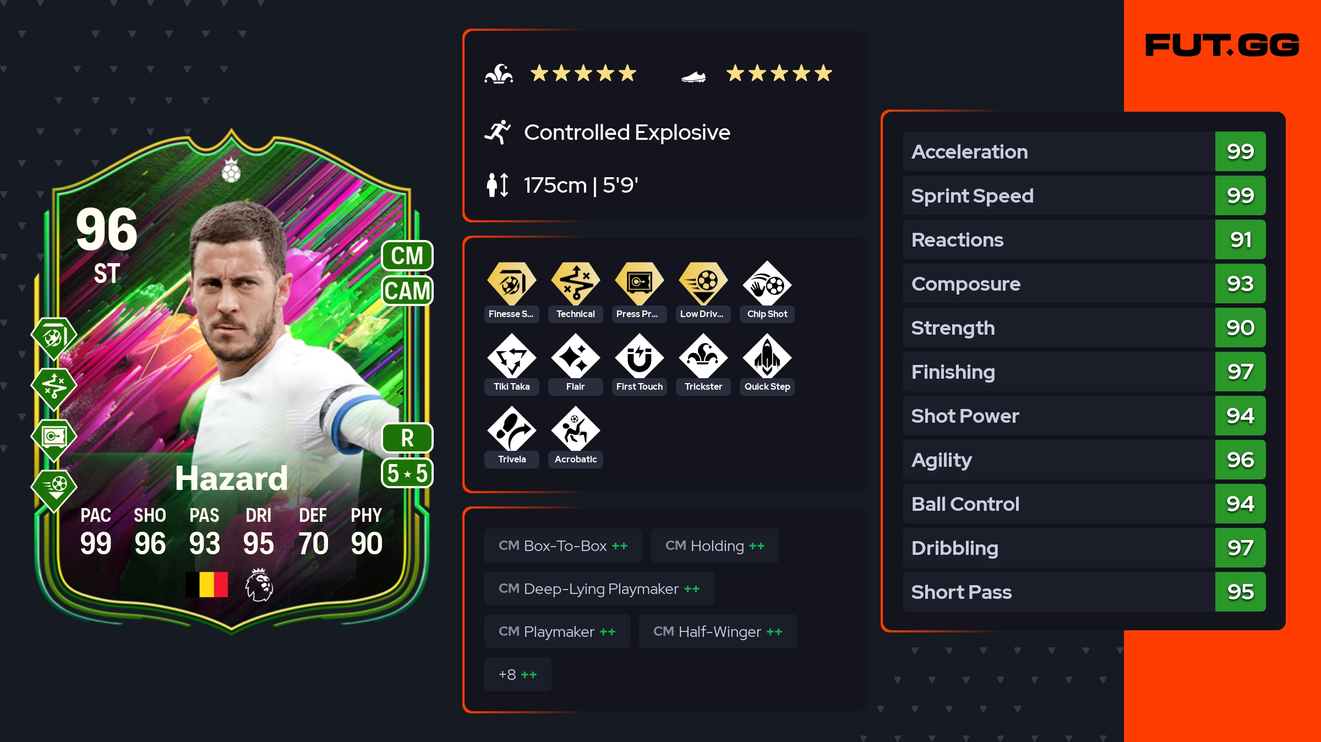Open the FUT.GG logo link

1222,45
